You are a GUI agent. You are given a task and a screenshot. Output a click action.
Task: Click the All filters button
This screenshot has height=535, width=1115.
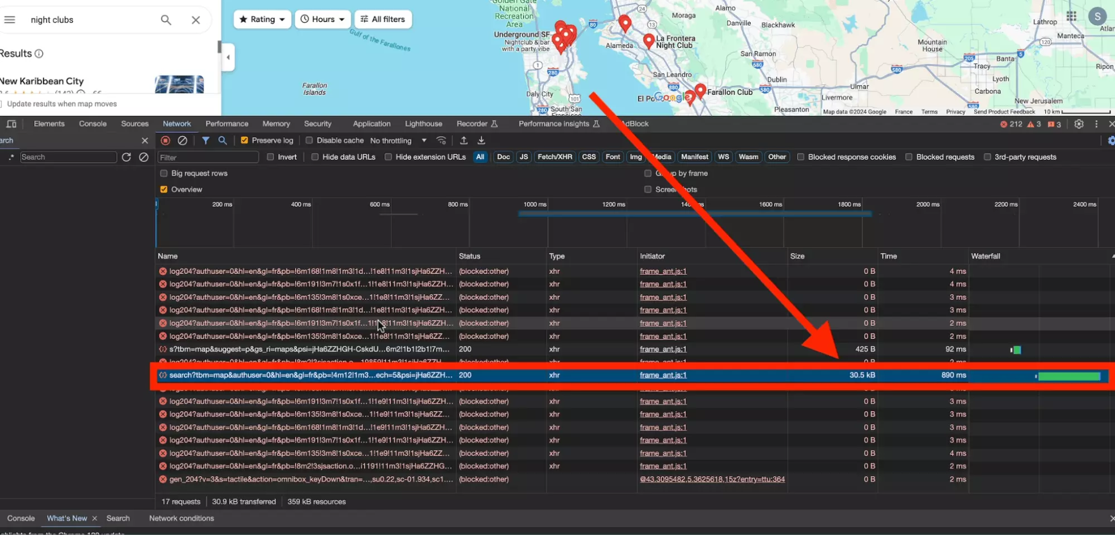(383, 20)
